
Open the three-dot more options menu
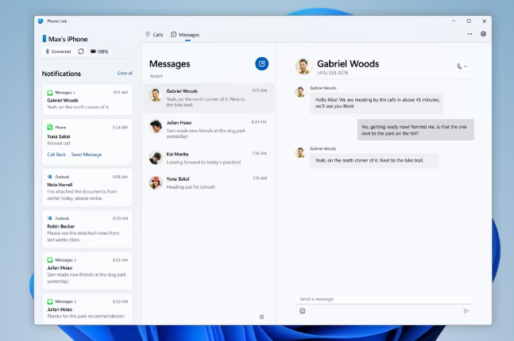click(x=470, y=34)
